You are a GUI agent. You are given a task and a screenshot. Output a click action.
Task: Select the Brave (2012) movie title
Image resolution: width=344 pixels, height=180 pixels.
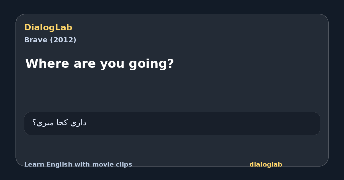click(x=50, y=40)
